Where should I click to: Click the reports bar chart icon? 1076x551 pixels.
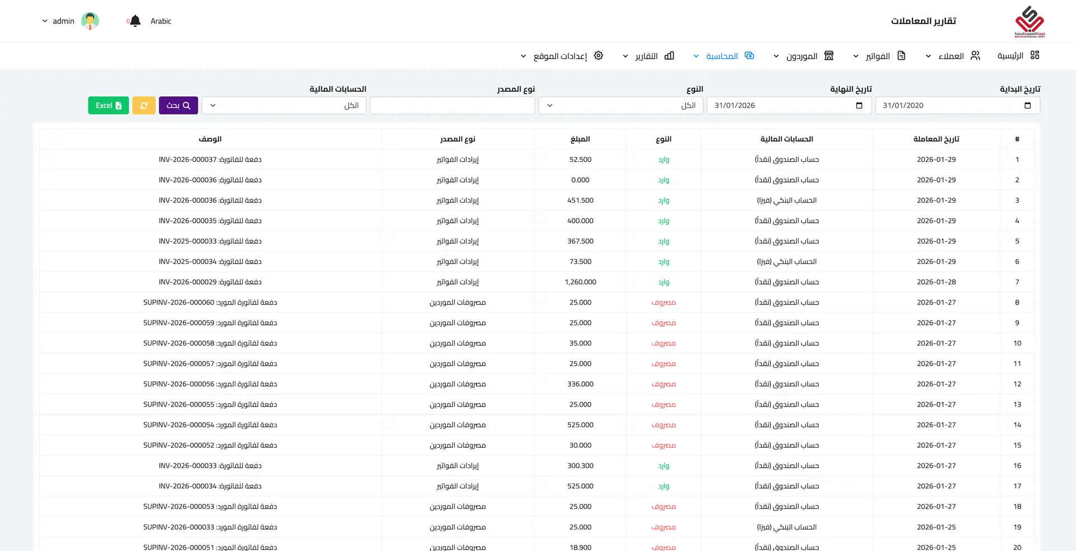pos(669,55)
